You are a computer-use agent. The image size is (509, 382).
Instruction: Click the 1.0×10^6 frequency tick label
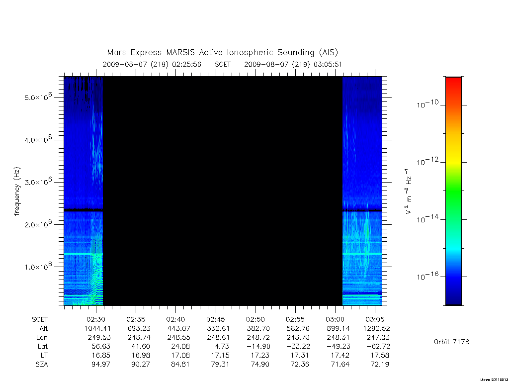(38, 266)
